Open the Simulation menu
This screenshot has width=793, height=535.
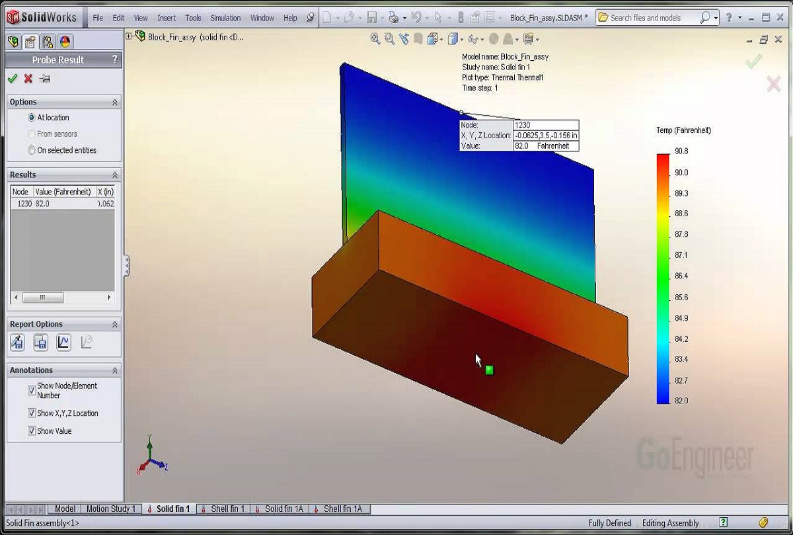[x=226, y=18]
